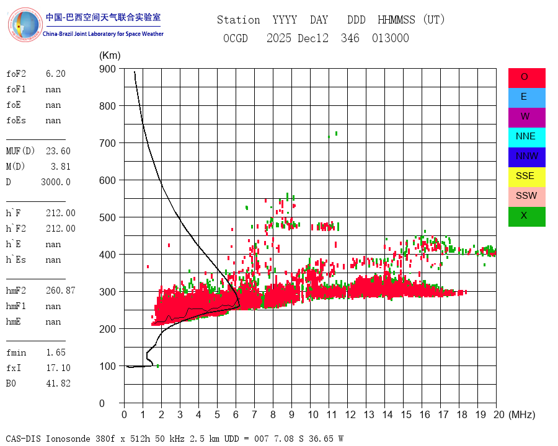
Task: Click the day-of-year value 346
Action: (350, 38)
